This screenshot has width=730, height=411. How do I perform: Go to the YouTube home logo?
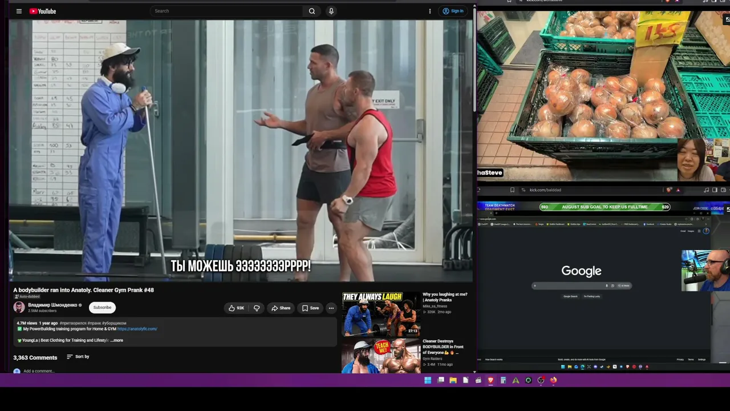pos(43,11)
